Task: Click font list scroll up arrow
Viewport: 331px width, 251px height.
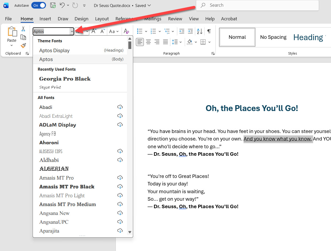Action: tap(130, 39)
